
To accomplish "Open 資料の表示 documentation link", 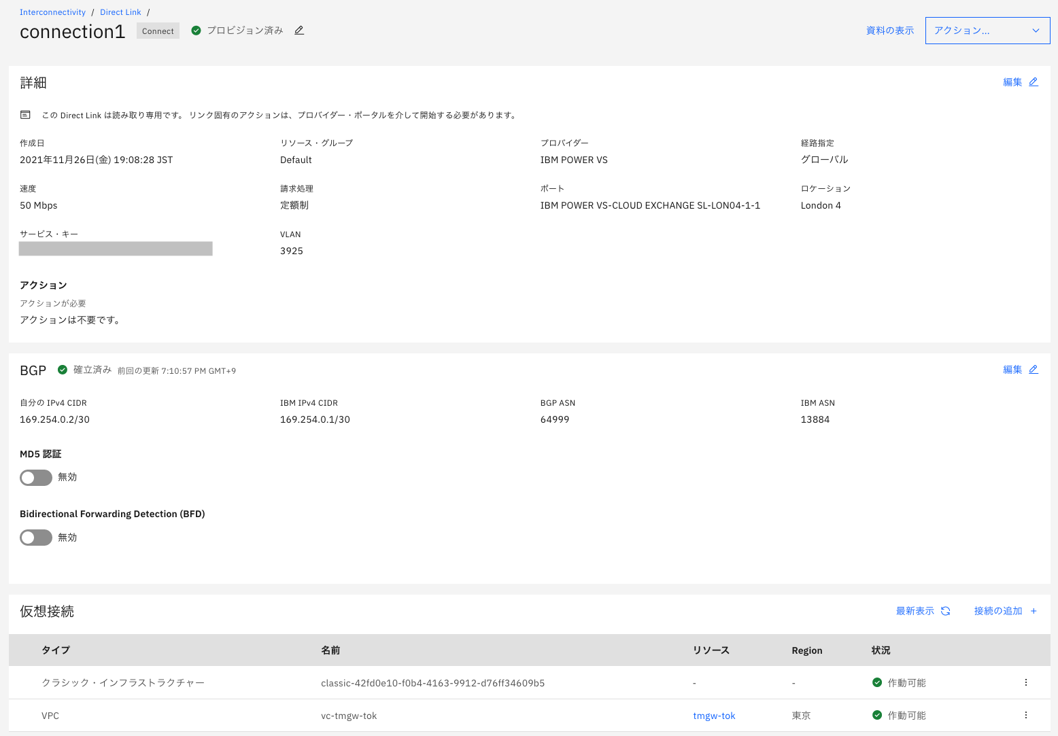I will coord(890,31).
